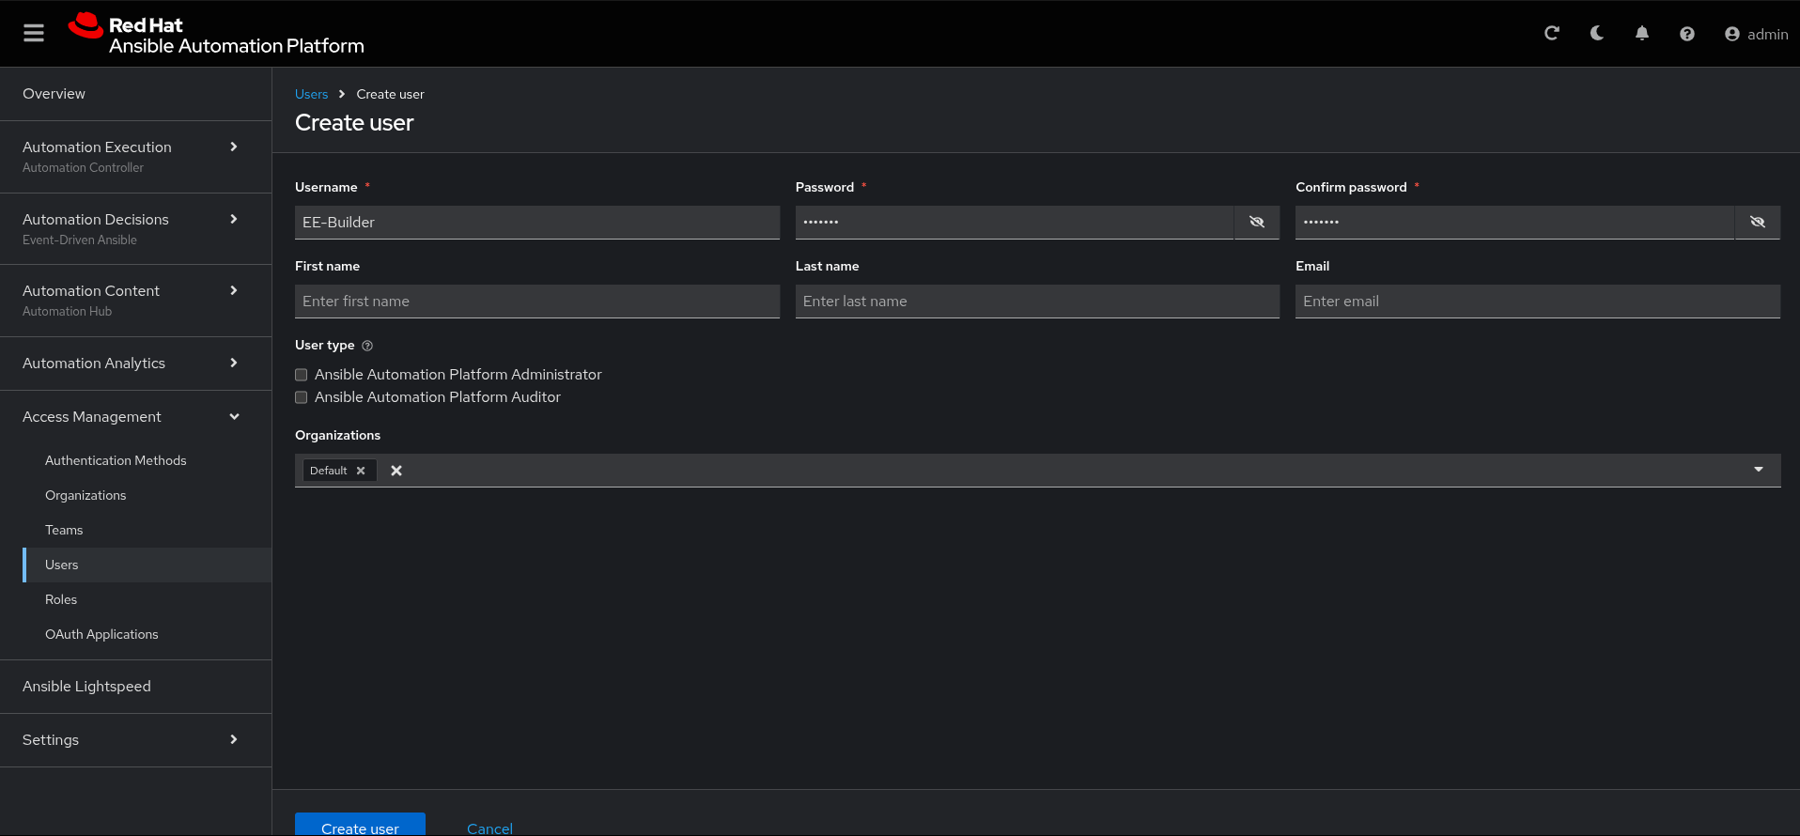Click the refresh icon in header
Viewport: 1800px width, 836px height.
coord(1551,34)
